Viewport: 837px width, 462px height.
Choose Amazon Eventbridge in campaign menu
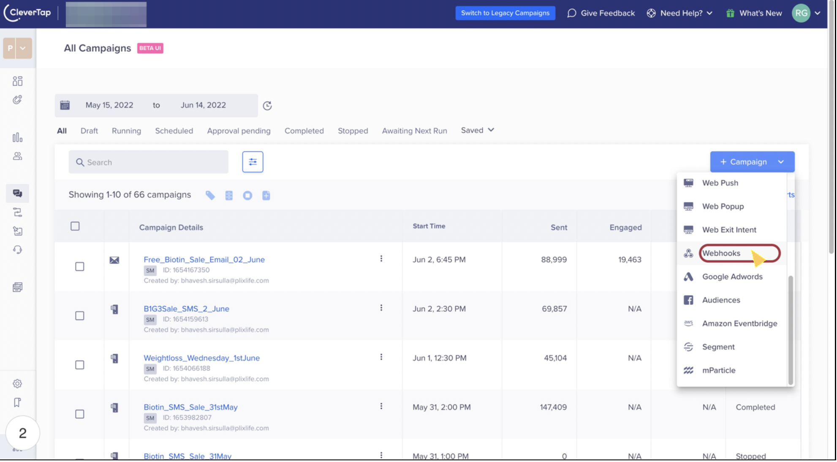[732, 323]
